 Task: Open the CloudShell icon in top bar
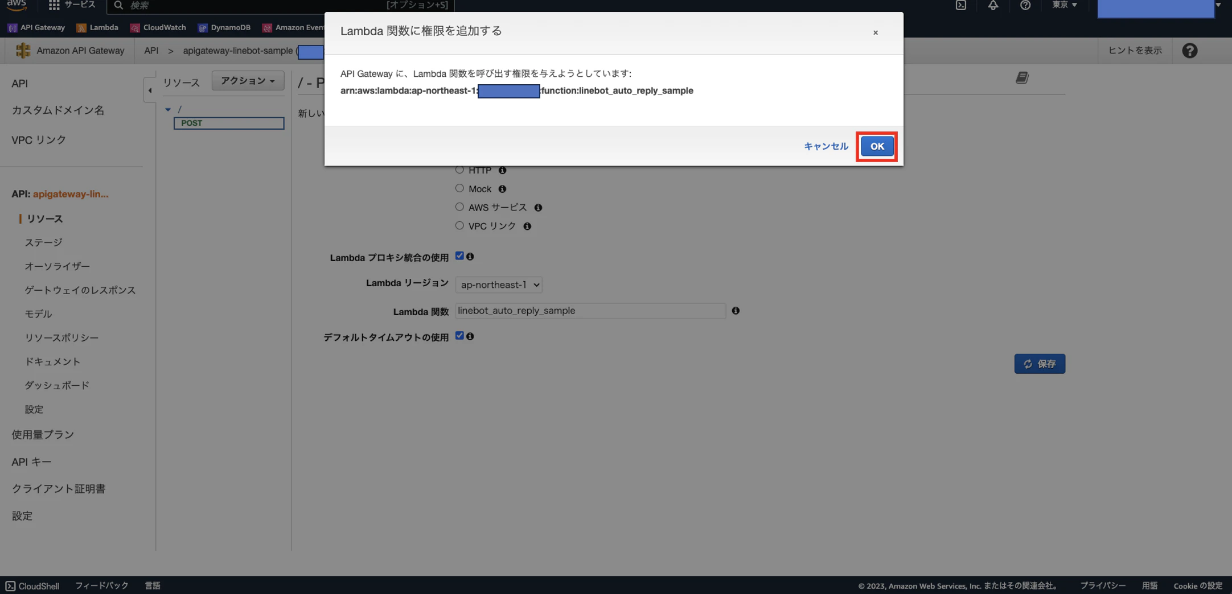pyautogui.click(x=960, y=5)
